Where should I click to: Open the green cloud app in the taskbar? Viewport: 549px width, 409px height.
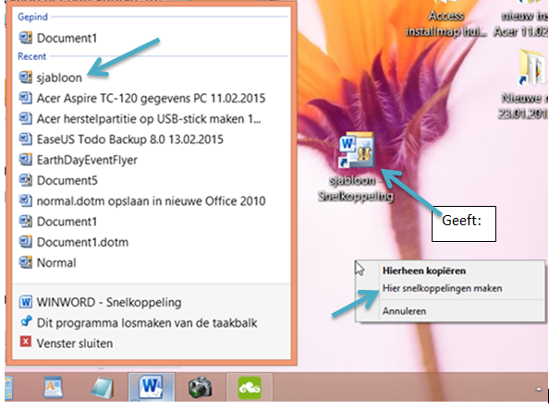pos(250,387)
